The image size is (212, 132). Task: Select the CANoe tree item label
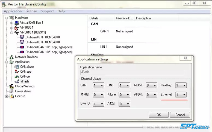pyautogui.click(x=25, y=76)
